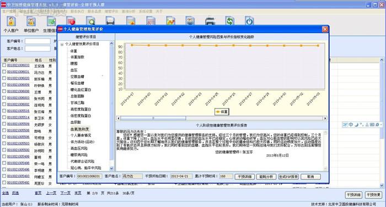The width and height of the screenshot is (386, 207).
Task: Select 体重指数 in the evaluation tree
Action: [x=77, y=57]
